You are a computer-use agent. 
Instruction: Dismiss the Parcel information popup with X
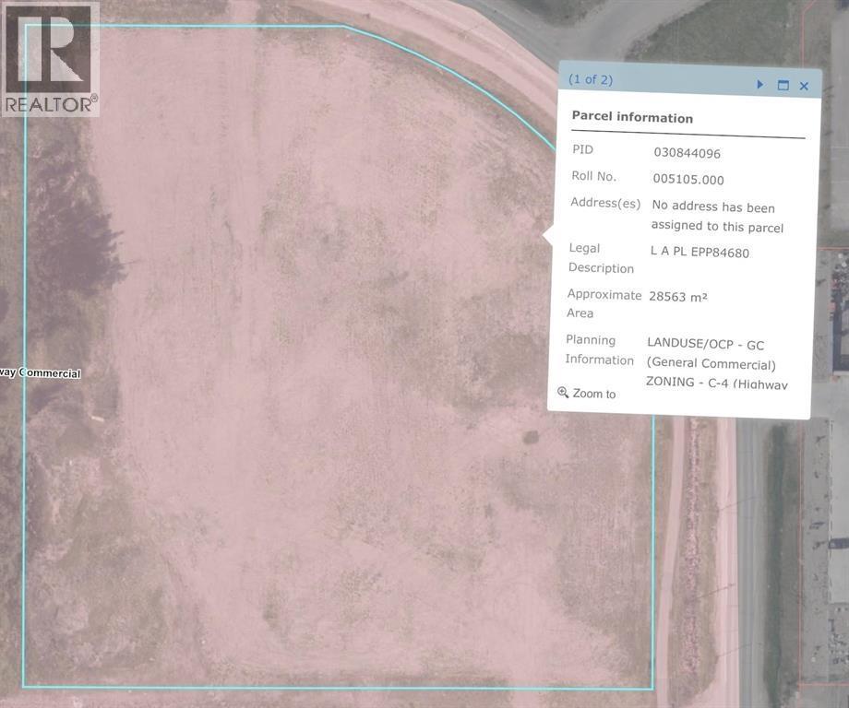click(x=803, y=84)
